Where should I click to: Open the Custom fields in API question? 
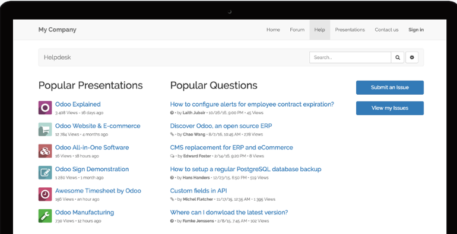click(x=198, y=191)
